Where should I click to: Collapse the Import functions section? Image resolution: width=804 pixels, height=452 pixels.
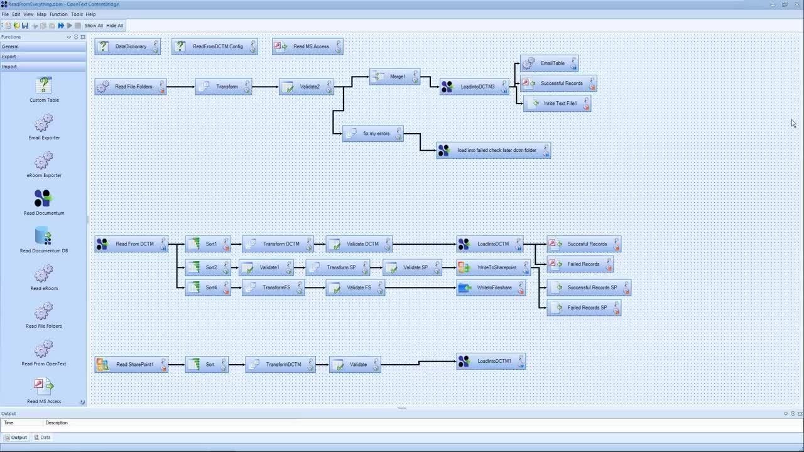(x=43, y=67)
